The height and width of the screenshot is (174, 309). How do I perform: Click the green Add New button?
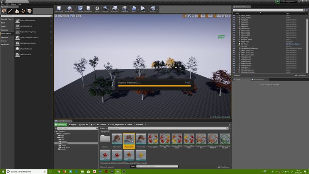coord(61,125)
